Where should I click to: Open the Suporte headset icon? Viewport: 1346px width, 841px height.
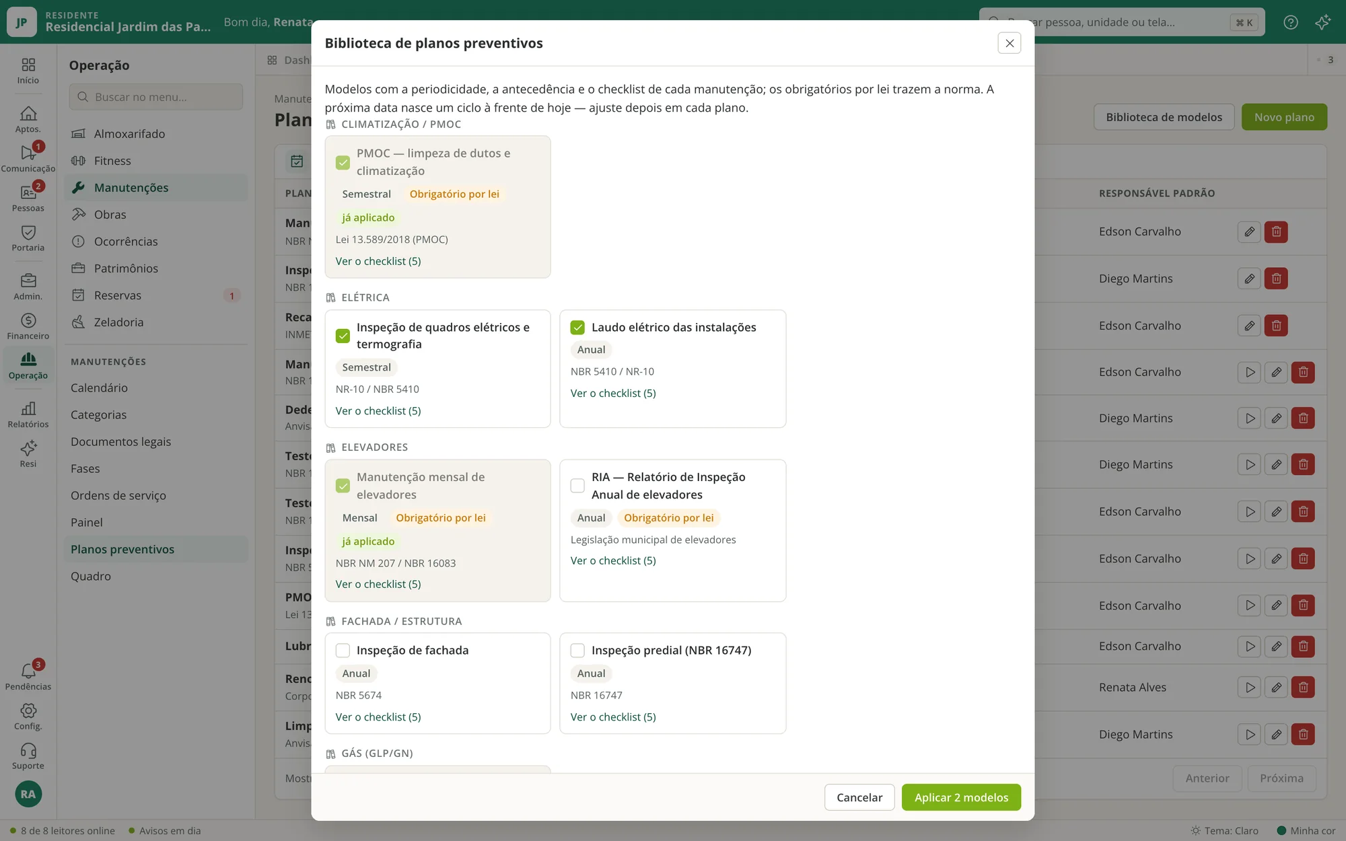pyautogui.click(x=28, y=756)
